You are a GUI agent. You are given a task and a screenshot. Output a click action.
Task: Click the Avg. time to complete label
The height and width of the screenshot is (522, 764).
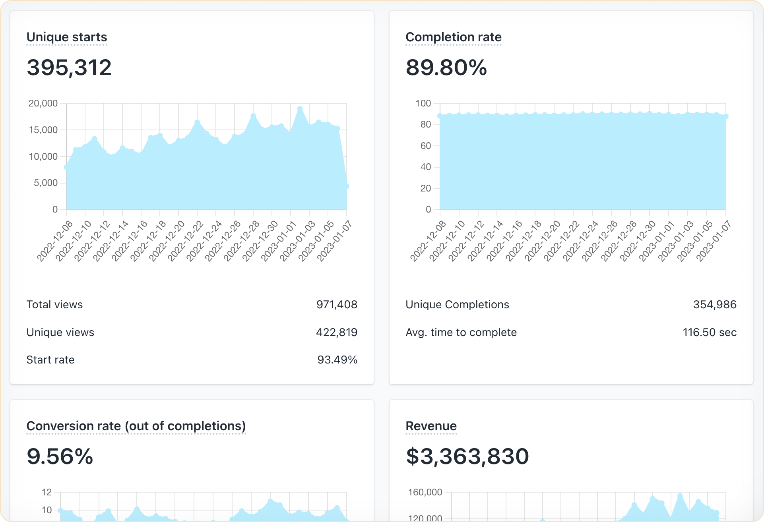461,333
